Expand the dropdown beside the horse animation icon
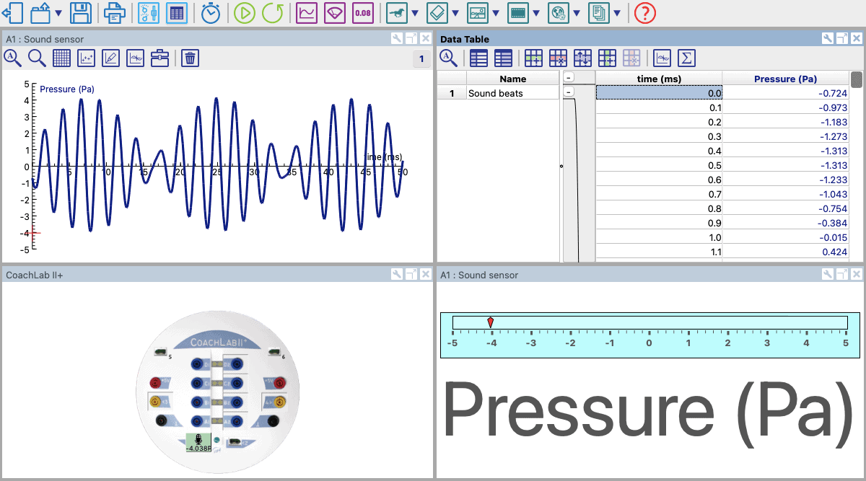This screenshot has height=481, width=866. [x=415, y=13]
